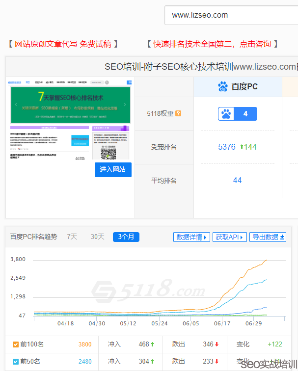Screen dimensions: 298x371
Task: Click the 5118权重 row label
Action: coord(160,113)
